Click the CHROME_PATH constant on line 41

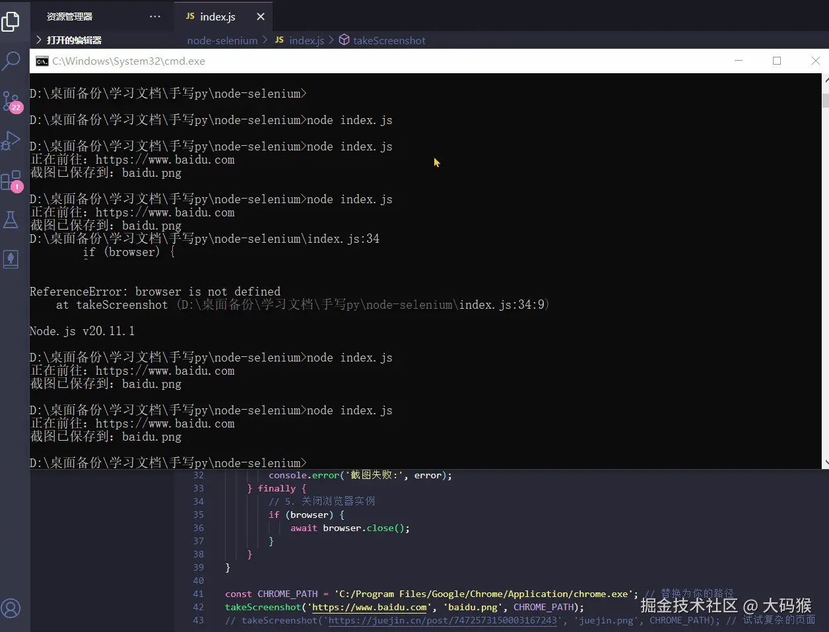coord(287,594)
